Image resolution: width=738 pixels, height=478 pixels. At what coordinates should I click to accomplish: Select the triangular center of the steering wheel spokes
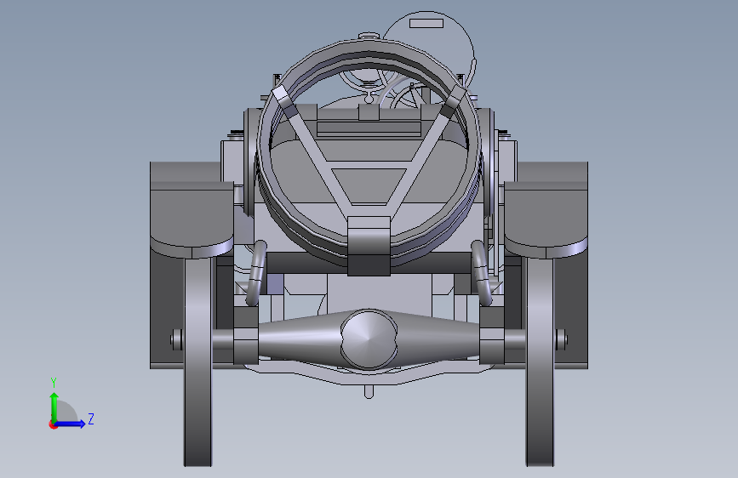(369, 185)
